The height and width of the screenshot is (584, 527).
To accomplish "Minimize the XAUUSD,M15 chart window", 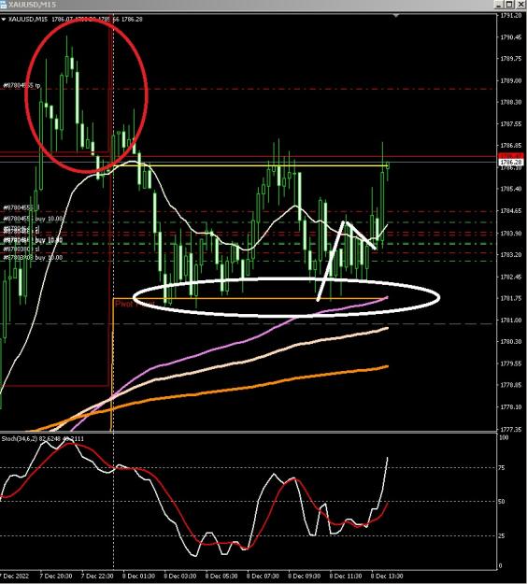I will 500,5.
